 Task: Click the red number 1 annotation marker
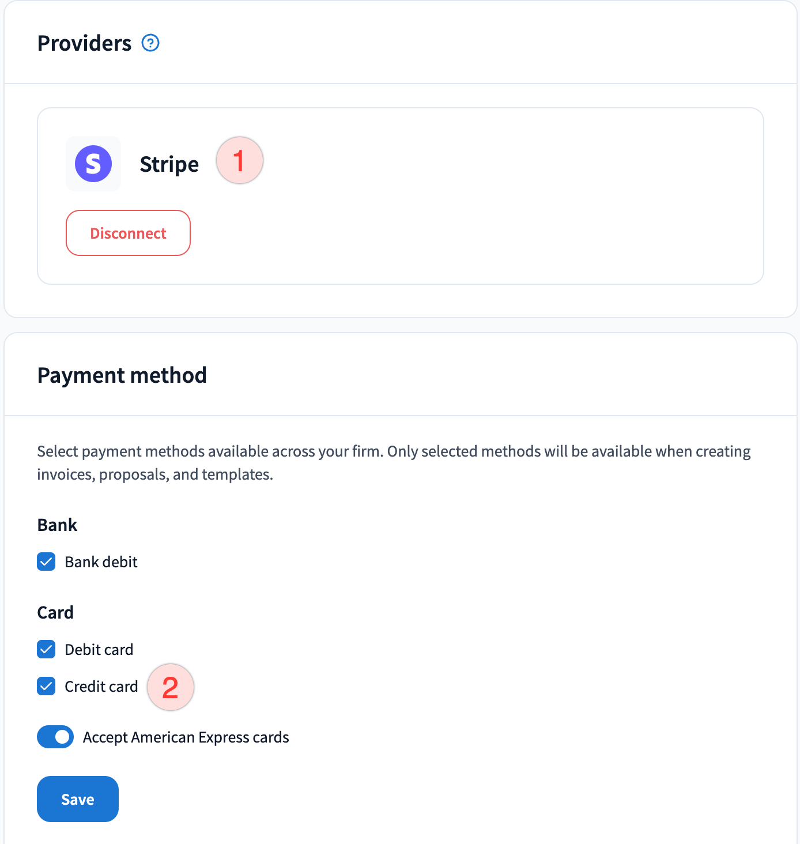pyautogui.click(x=240, y=160)
